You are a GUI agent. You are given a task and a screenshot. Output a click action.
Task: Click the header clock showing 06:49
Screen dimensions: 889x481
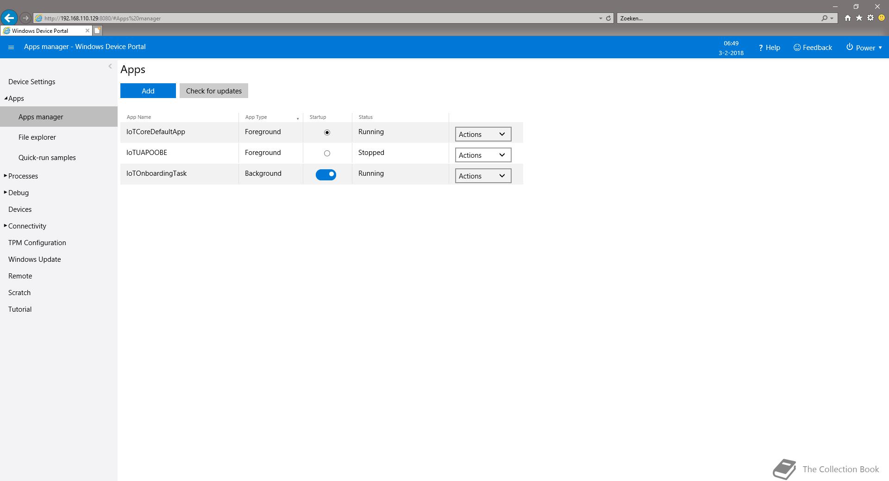coord(731,43)
